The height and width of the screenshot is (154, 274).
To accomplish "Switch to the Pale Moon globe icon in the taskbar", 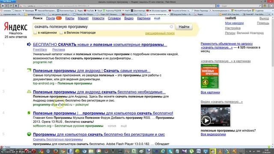I will pyautogui.click(x=70, y=151).
